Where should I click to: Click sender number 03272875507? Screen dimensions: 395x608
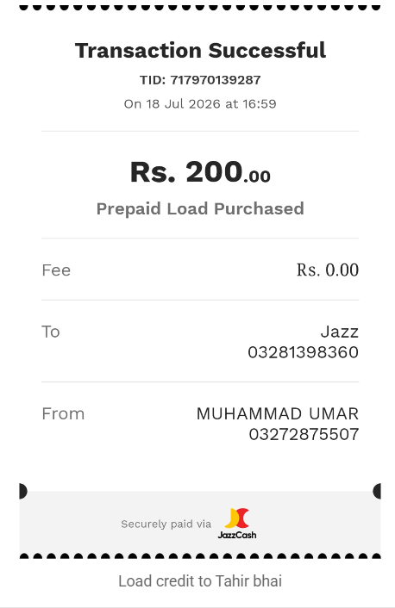[x=304, y=434]
